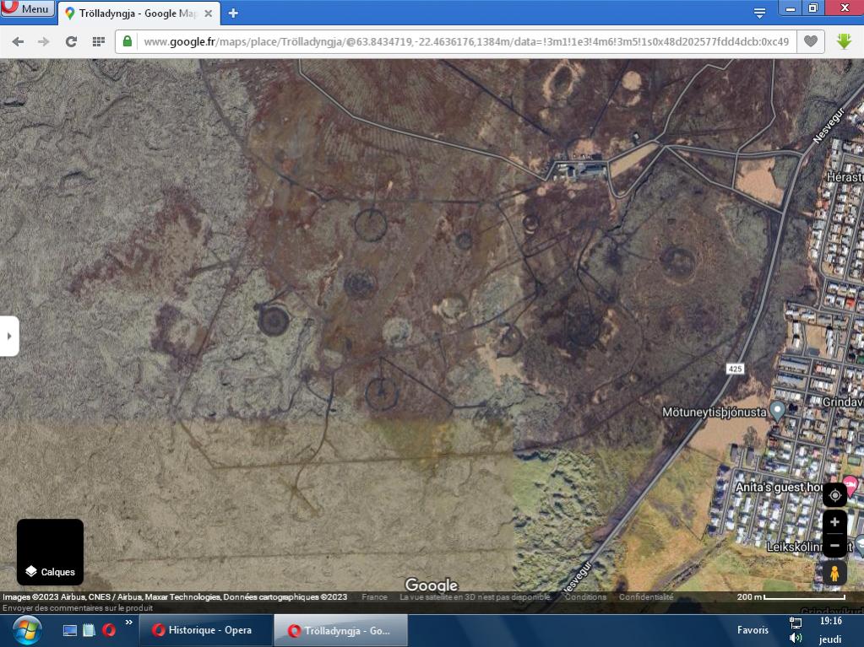
Task: Switch to Trölladyngja taskbar window
Action: (x=340, y=630)
